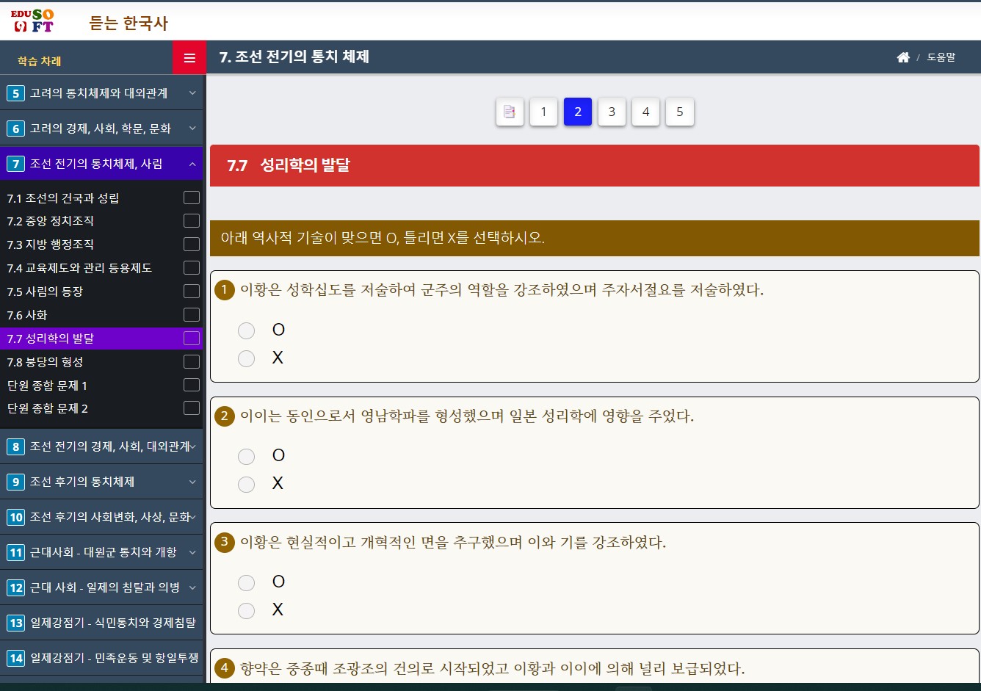981x691 pixels.
Task: Select O for question 3
Action: pos(246,583)
